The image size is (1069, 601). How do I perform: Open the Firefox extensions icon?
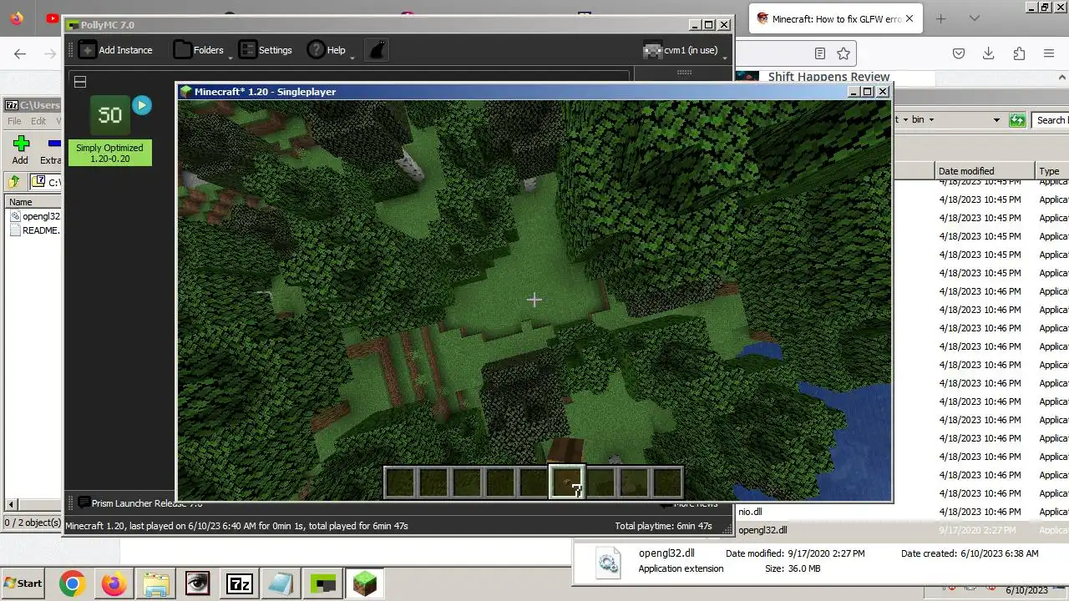[1019, 53]
